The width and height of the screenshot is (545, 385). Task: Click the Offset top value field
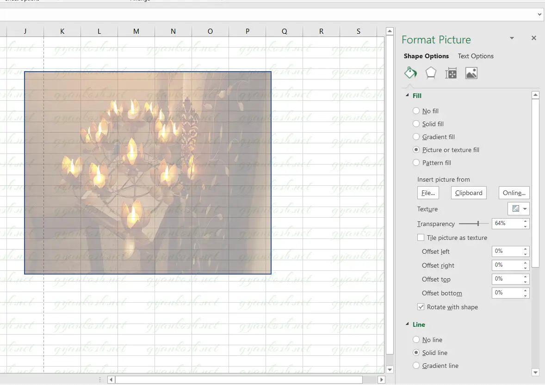(507, 279)
